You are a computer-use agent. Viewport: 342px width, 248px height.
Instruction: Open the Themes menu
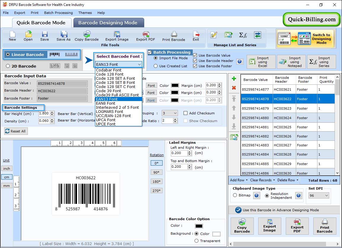(x=85, y=13)
